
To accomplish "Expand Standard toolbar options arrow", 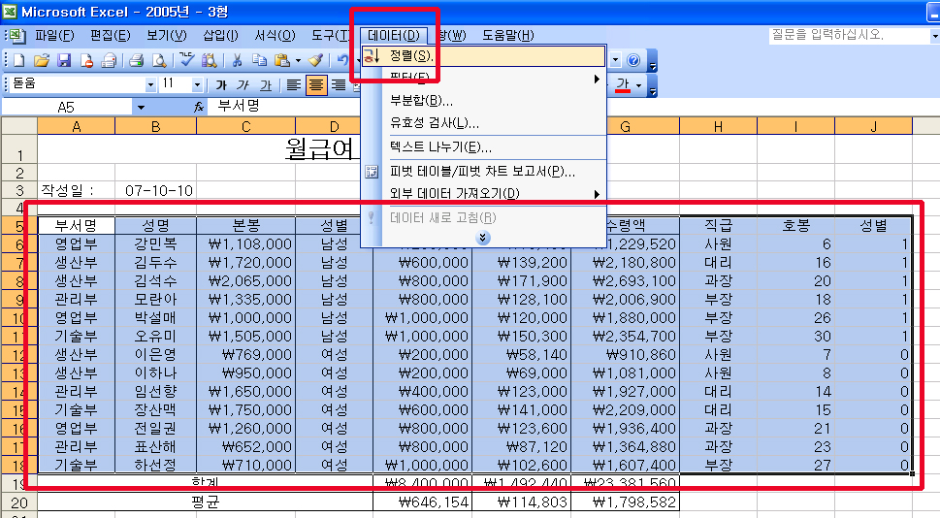I will 652,61.
